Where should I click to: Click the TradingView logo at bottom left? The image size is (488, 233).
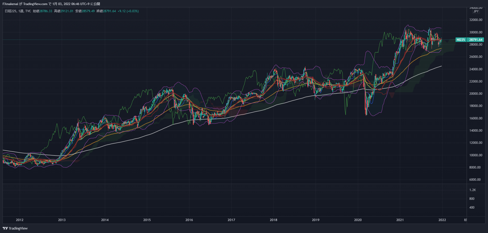point(15,228)
